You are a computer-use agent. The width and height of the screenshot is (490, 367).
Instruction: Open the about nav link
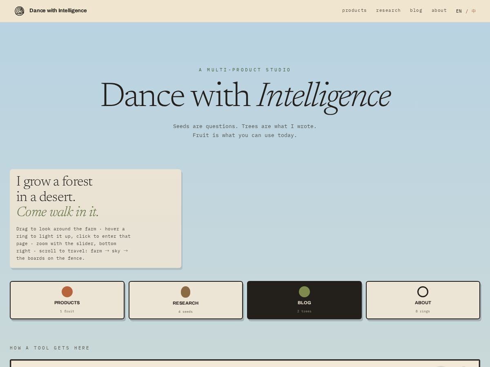tap(439, 11)
